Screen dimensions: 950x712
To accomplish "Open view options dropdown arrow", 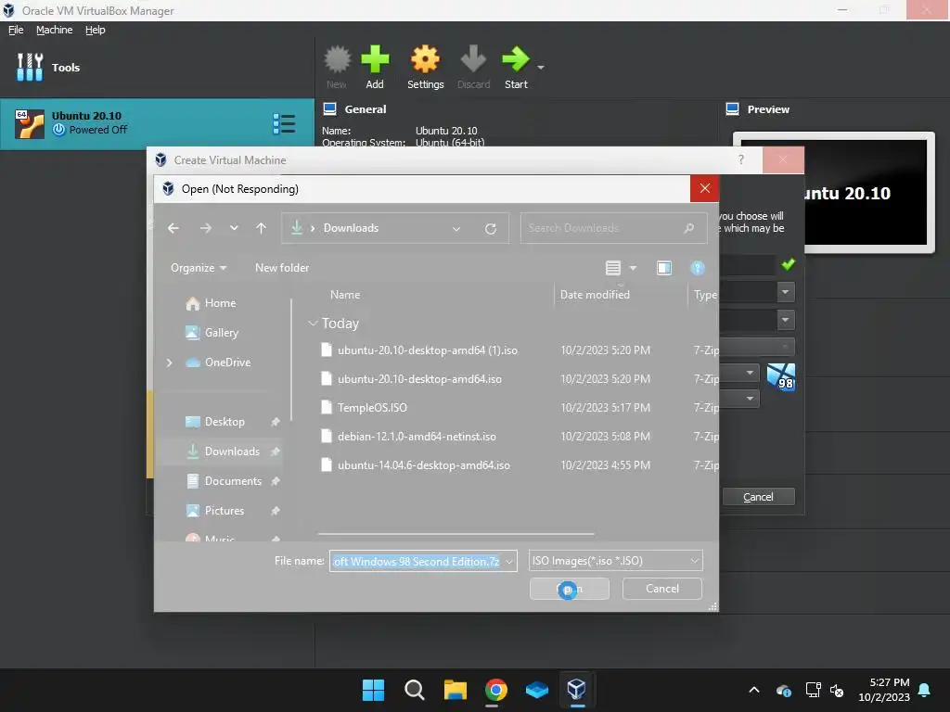I will coord(633,268).
